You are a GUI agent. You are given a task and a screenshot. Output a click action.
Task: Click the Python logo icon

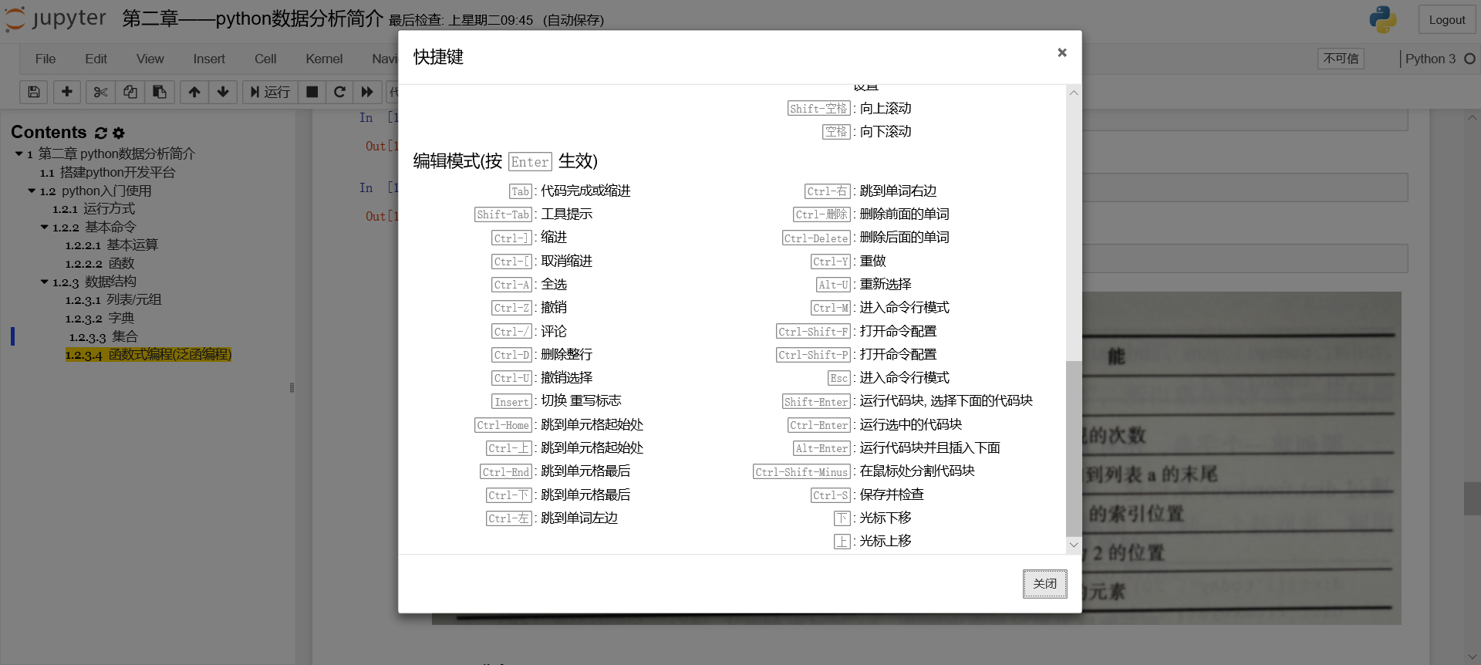1383,19
